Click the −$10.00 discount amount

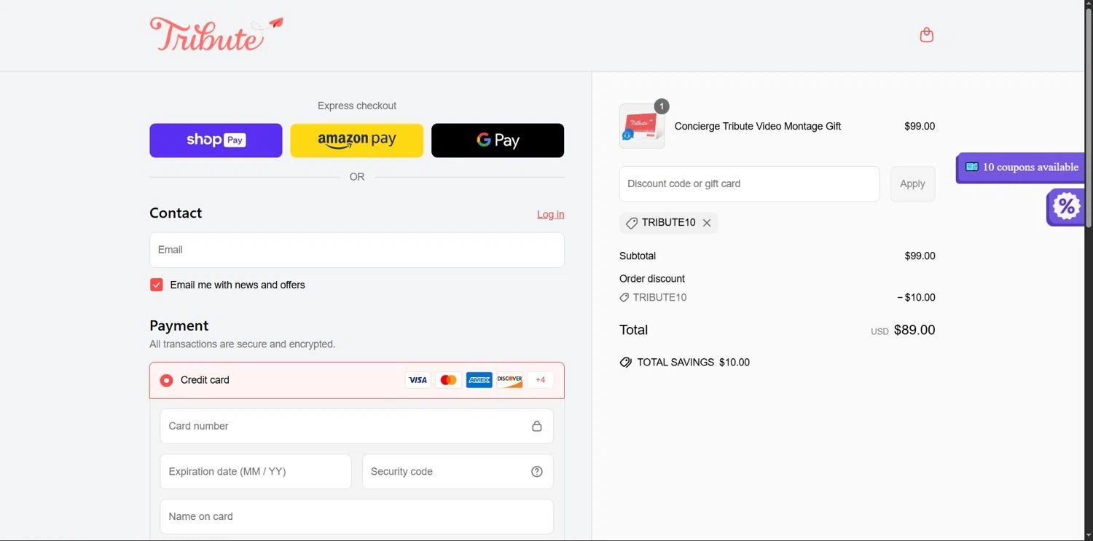916,298
